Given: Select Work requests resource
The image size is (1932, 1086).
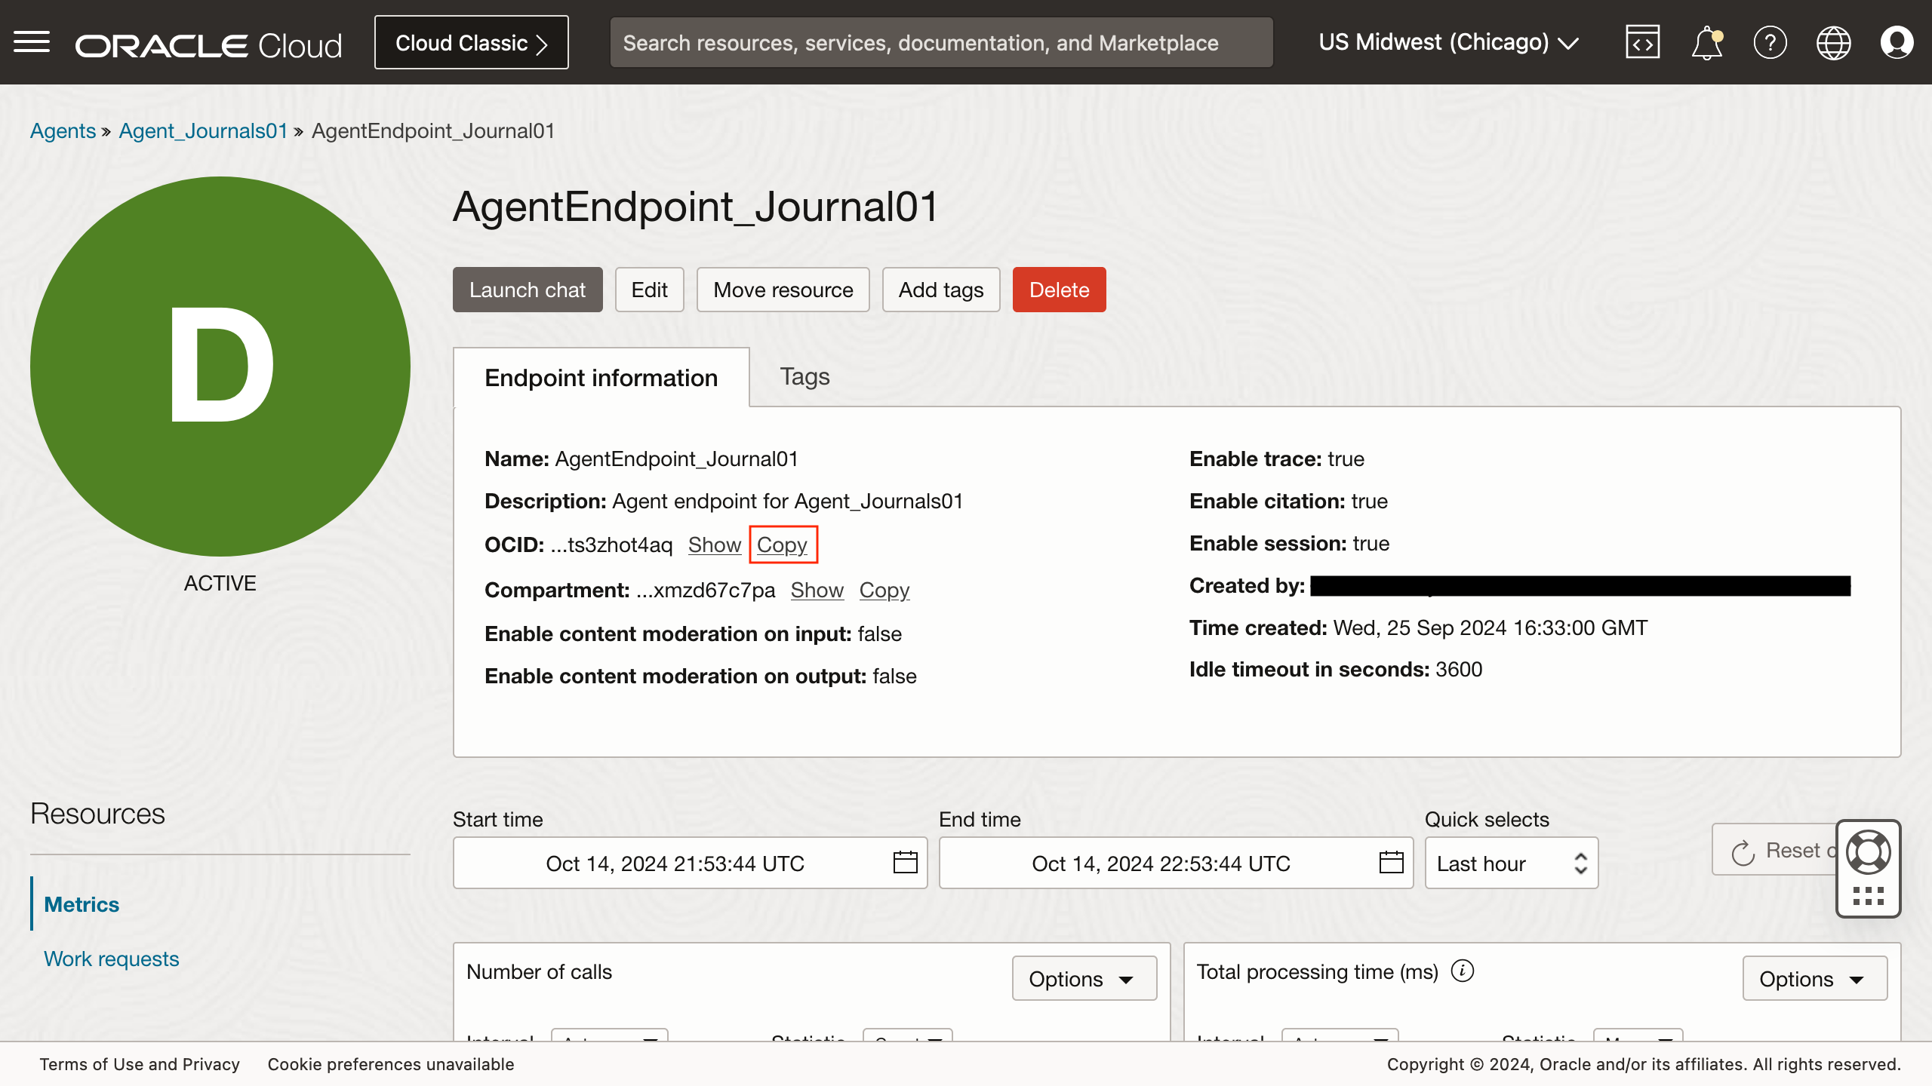Looking at the screenshot, I should 110,957.
